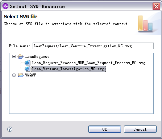Select the LoanRequest folder label

tap(37, 56)
